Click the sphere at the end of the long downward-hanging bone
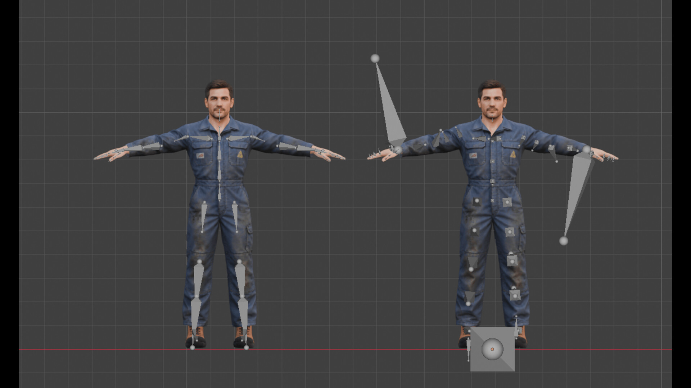 coord(564,241)
